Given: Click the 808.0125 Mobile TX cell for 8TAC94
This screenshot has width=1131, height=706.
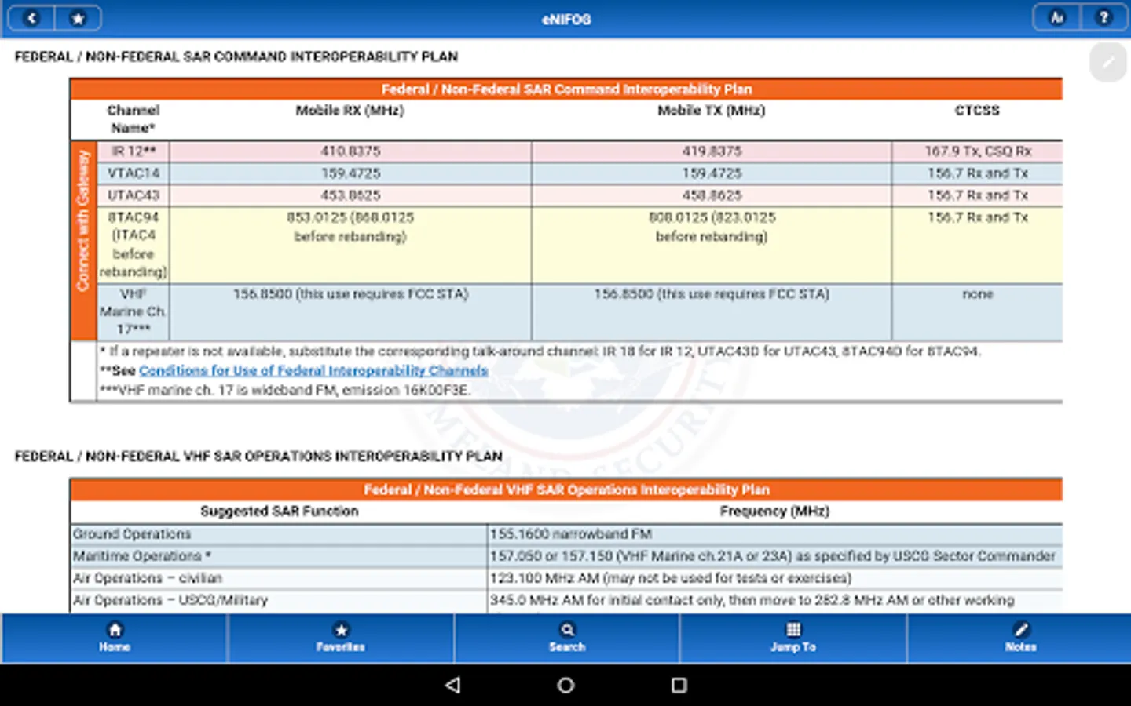Looking at the screenshot, I should 712,245.
